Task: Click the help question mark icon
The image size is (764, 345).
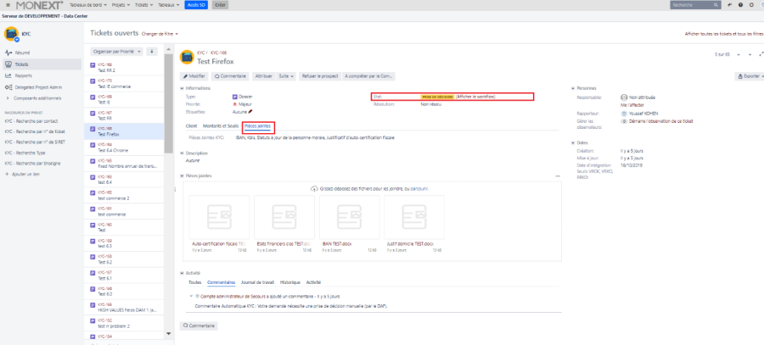Action: point(739,4)
